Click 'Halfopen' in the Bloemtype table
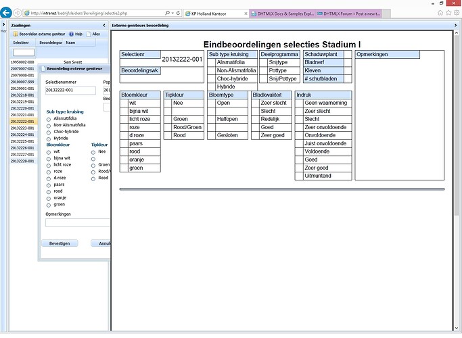Image resolution: width=462 pixels, height=338 pixels. click(x=227, y=119)
